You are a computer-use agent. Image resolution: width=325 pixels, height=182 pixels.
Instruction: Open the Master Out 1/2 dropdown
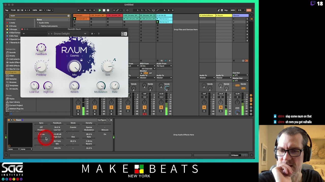240,80
